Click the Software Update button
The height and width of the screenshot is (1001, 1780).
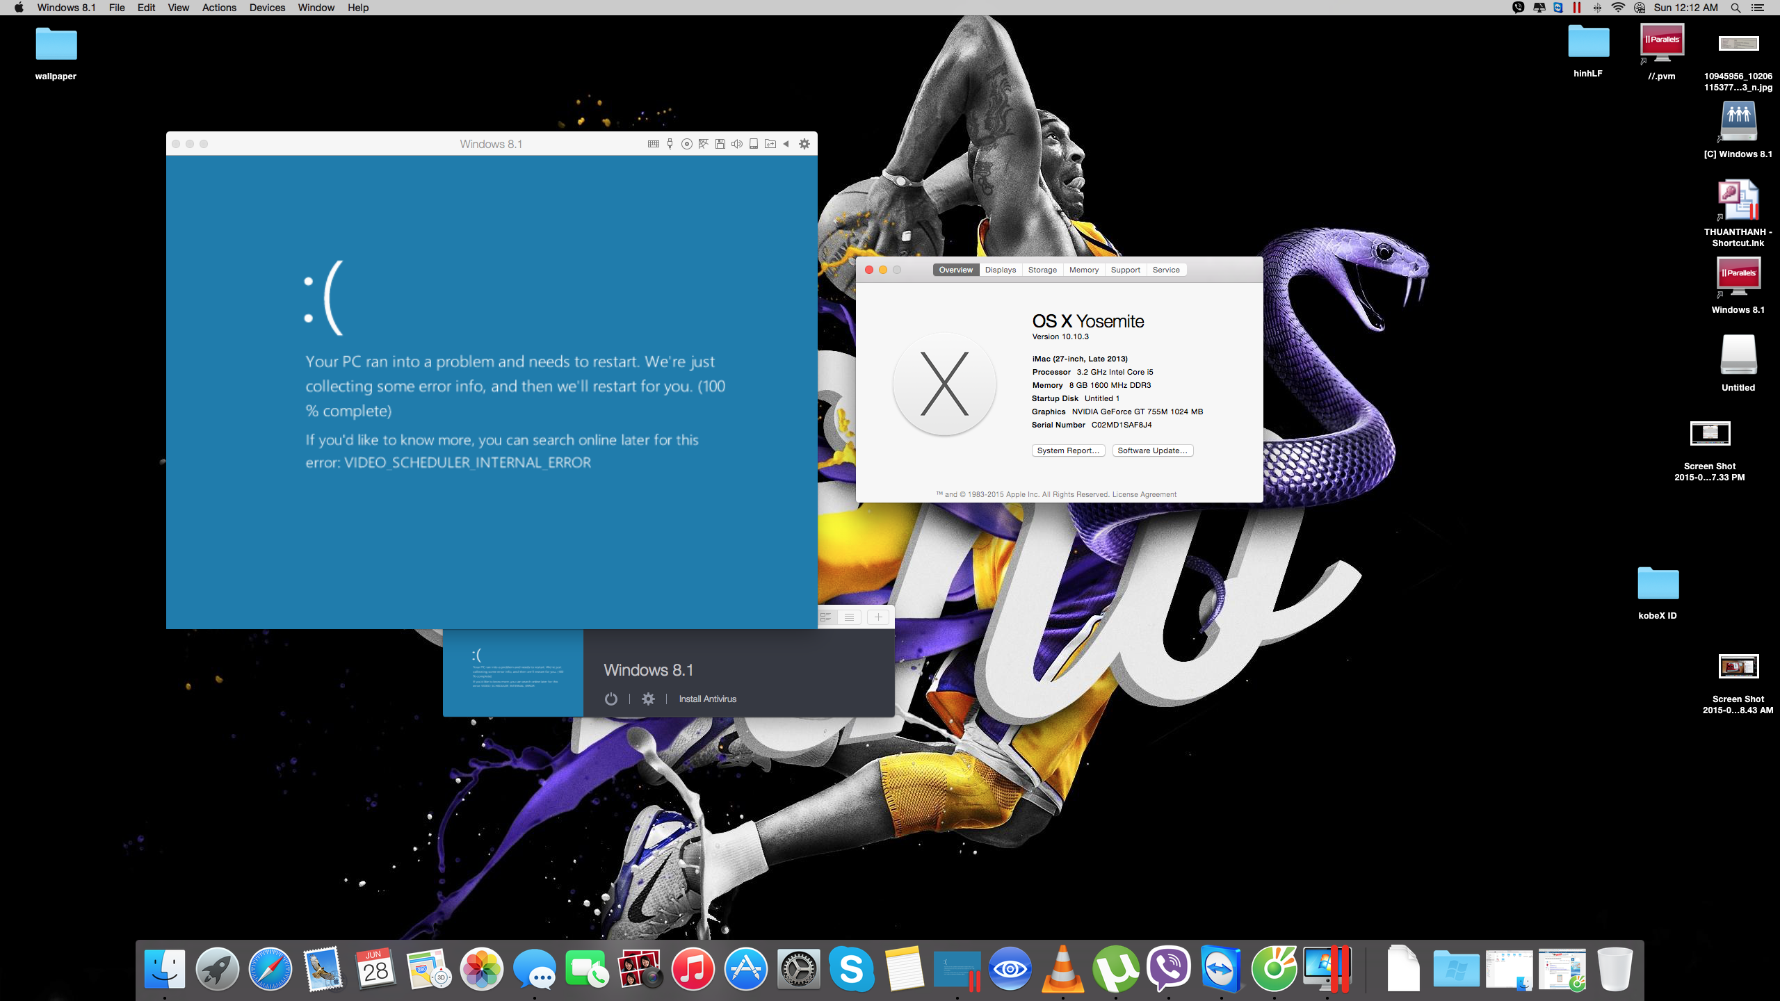1152,450
